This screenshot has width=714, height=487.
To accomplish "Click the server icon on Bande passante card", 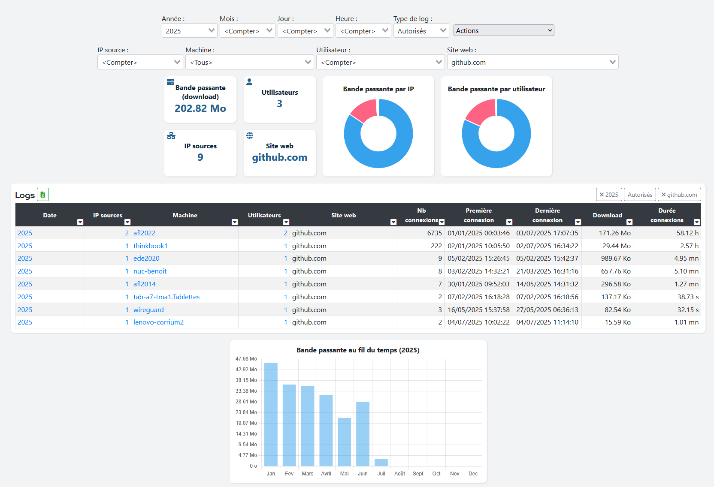I will coord(170,81).
